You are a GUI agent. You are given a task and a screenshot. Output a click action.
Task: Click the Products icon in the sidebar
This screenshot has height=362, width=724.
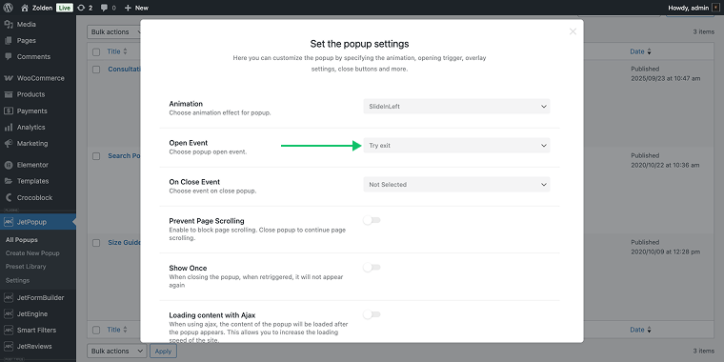click(x=9, y=94)
